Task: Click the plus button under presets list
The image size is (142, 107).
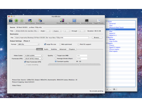Action: coord(107,89)
